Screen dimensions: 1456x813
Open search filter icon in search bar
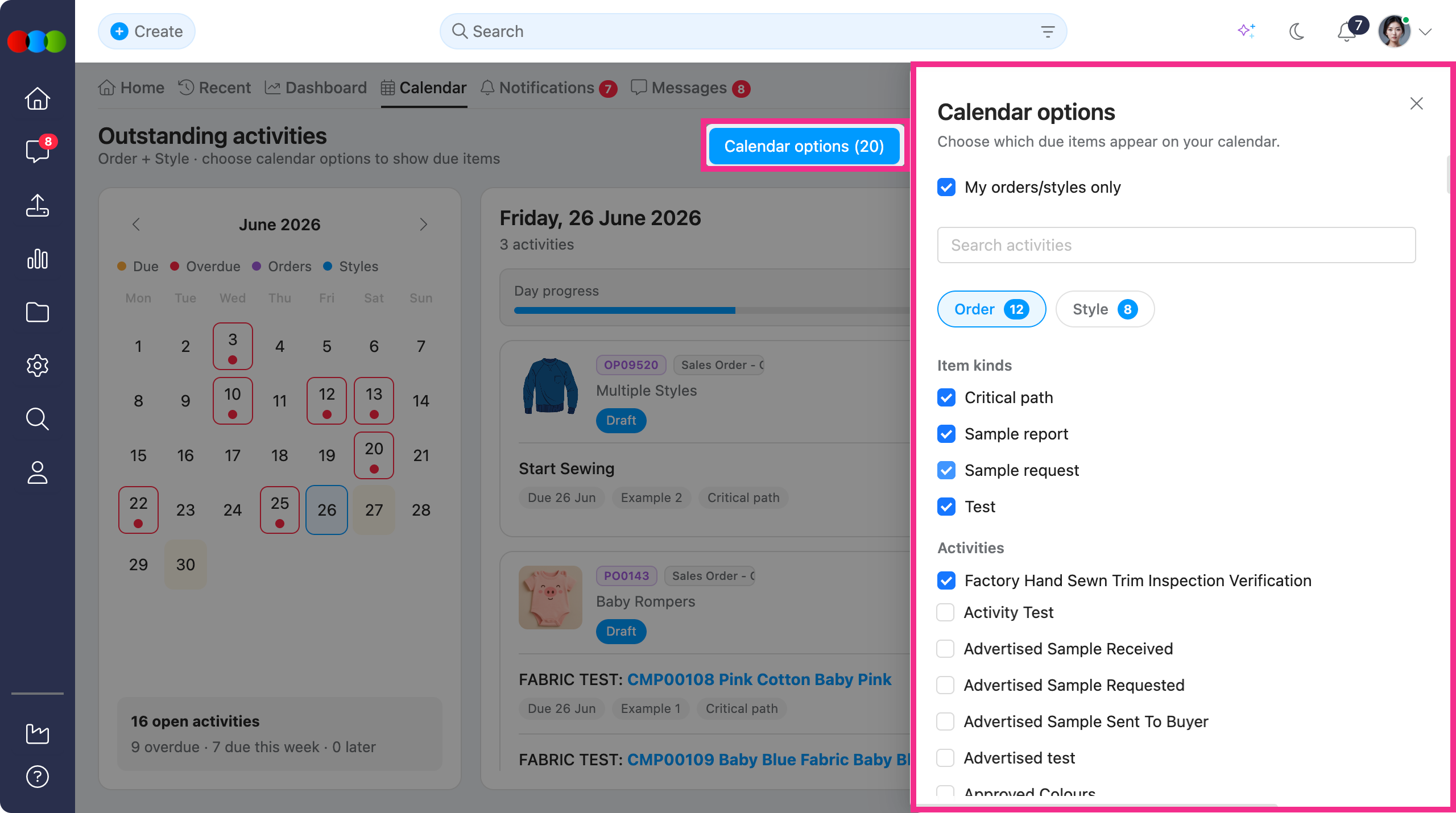(x=1048, y=31)
